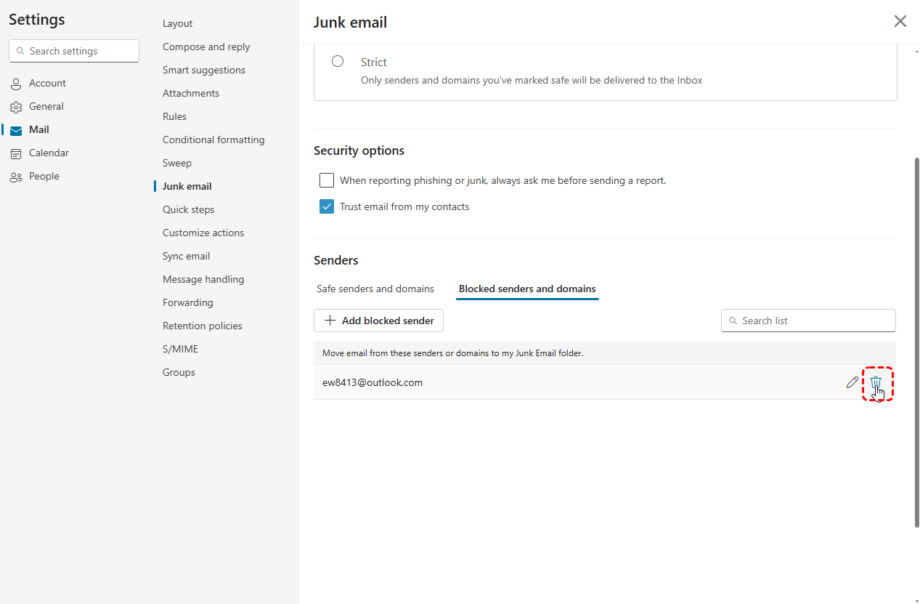Viewport: 920px width, 604px height.
Task: Enable always ask before sending report checkbox
Action: pyautogui.click(x=327, y=180)
